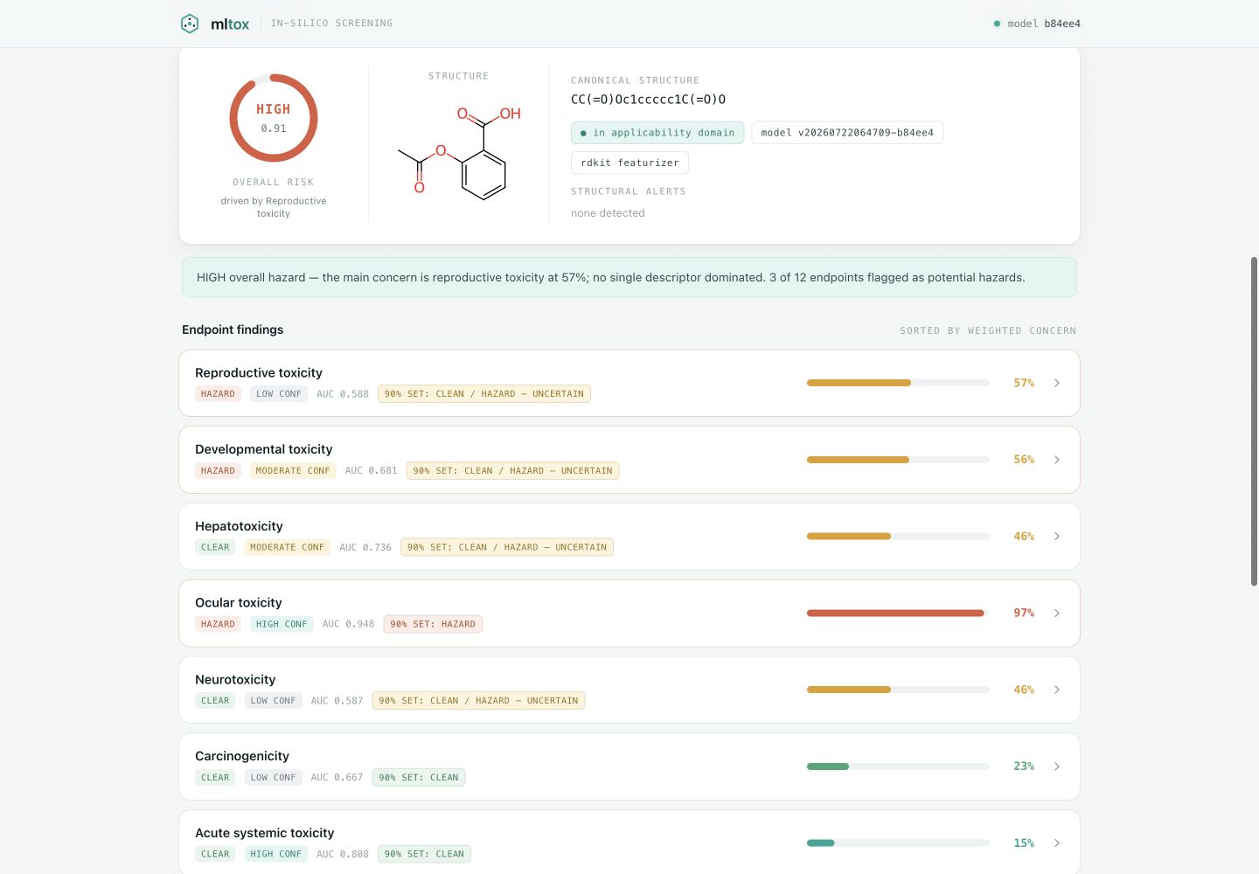Click 'AUC 0.736' in Hepatotoxicity row
Viewport: 1259px width, 874px height.
(x=365, y=548)
